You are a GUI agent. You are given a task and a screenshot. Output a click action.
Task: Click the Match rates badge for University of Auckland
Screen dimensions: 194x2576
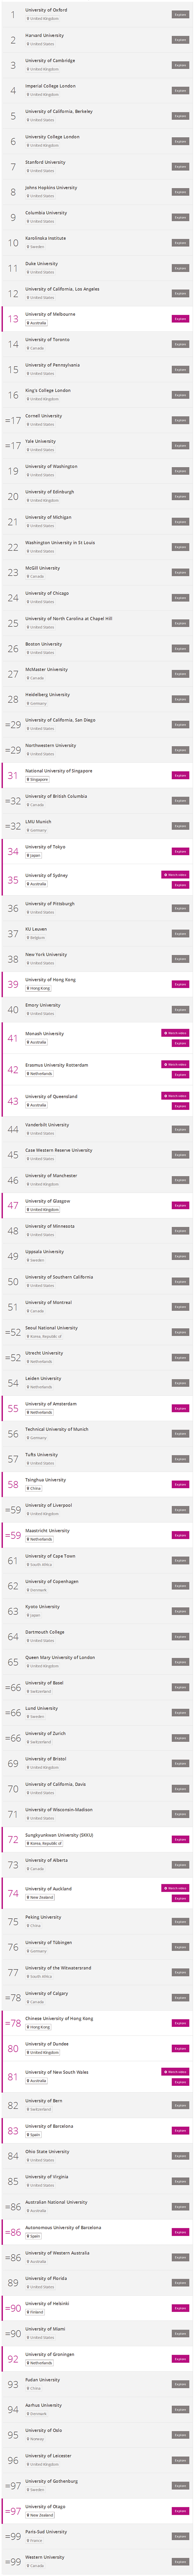coord(175,1888)
